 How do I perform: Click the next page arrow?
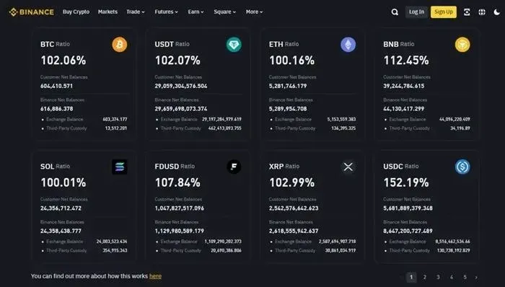(x=476, y=278)
